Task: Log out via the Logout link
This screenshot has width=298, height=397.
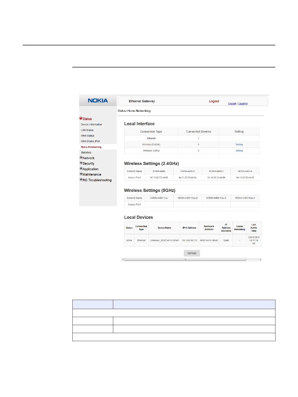Action: pos(214,101)
